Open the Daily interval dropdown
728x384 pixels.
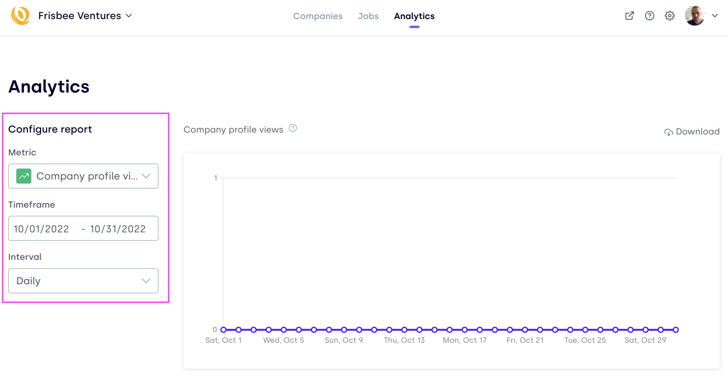[83, 281]
